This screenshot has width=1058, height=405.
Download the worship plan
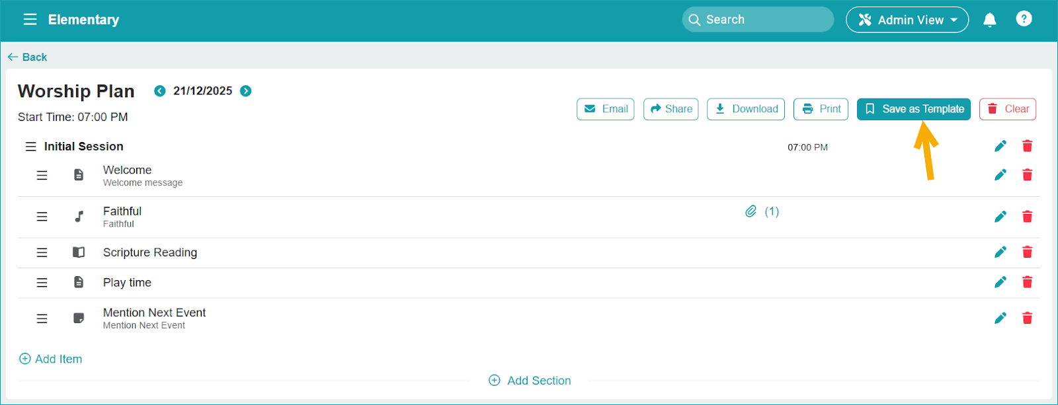click(745, 109)
